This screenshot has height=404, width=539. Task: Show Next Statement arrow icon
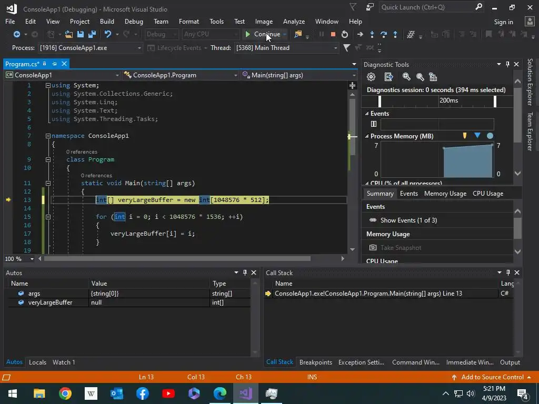[360, 34]
